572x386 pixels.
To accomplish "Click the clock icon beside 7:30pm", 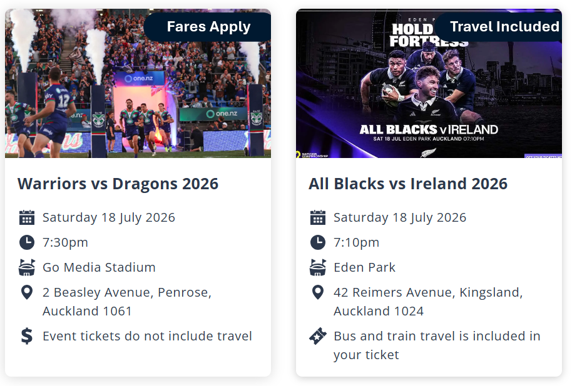I will pos(27,242).
